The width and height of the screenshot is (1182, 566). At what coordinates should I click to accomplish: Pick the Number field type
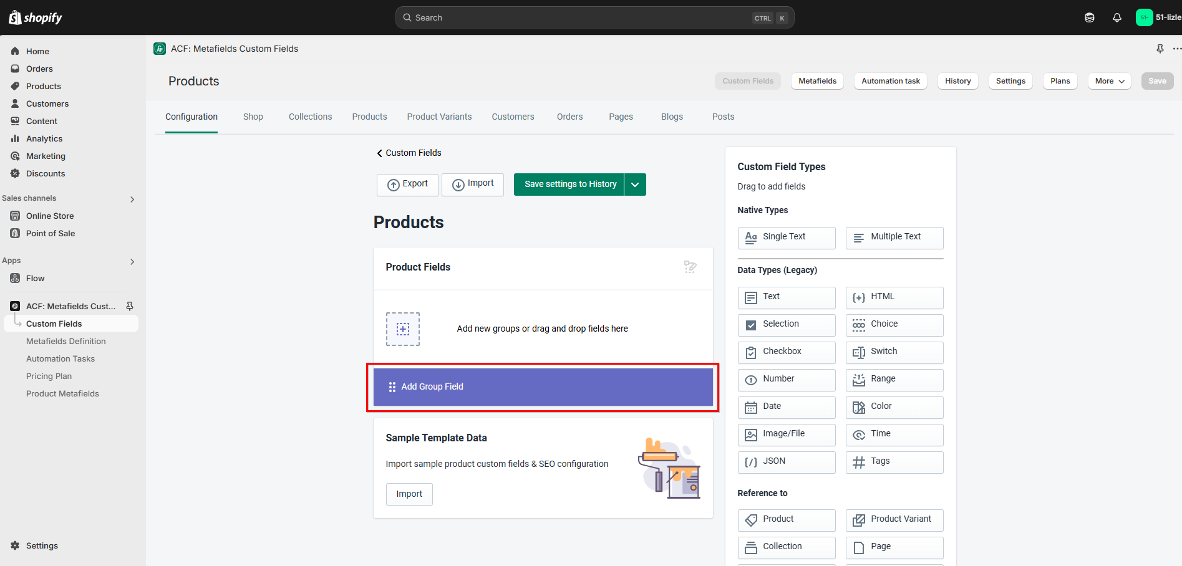(787, 380)
